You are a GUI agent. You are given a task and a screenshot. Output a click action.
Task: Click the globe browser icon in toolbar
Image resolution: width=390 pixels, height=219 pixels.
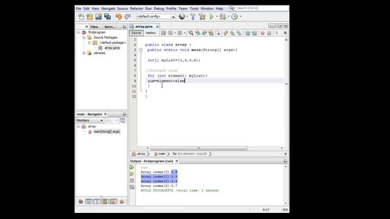(x=182, y=16)
